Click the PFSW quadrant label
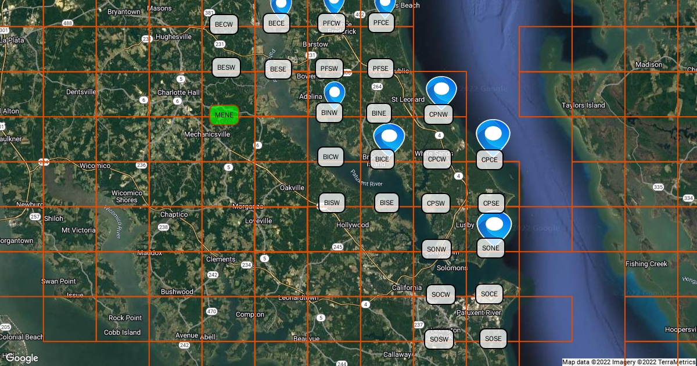 pyautogui.click(x=329, y=69)
